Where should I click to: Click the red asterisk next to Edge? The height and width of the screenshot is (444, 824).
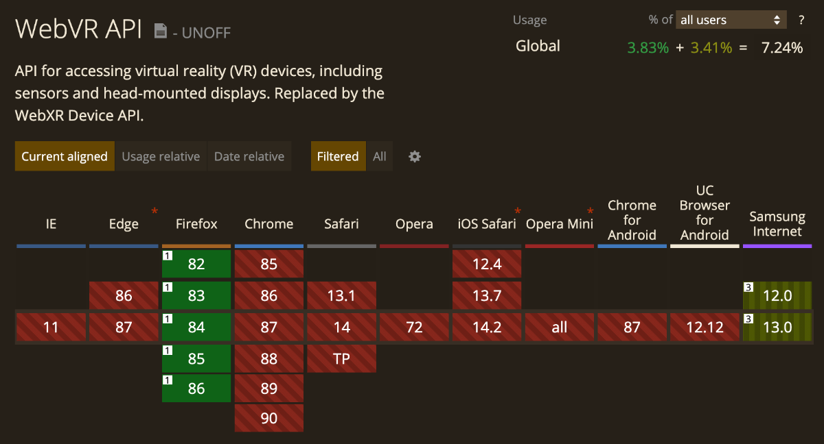pos(154,211)
